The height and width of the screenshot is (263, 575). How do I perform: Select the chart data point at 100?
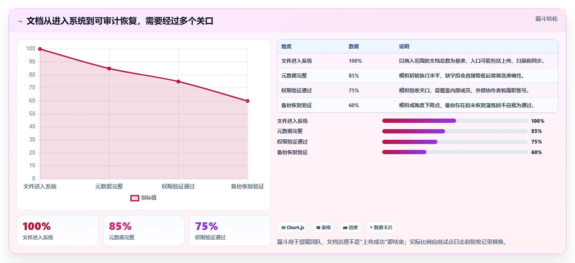40,49
